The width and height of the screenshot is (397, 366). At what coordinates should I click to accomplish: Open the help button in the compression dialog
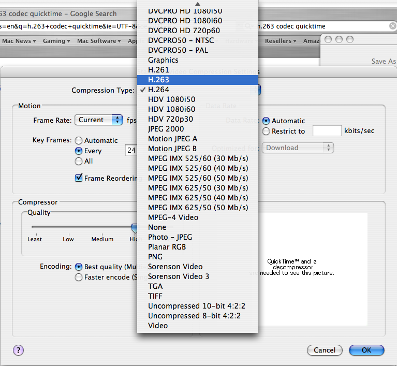[x=18, y=350]
